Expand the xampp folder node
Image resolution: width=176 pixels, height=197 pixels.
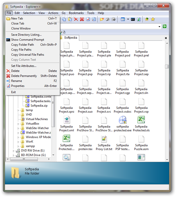pyautogui.click(x=18, y=147)
